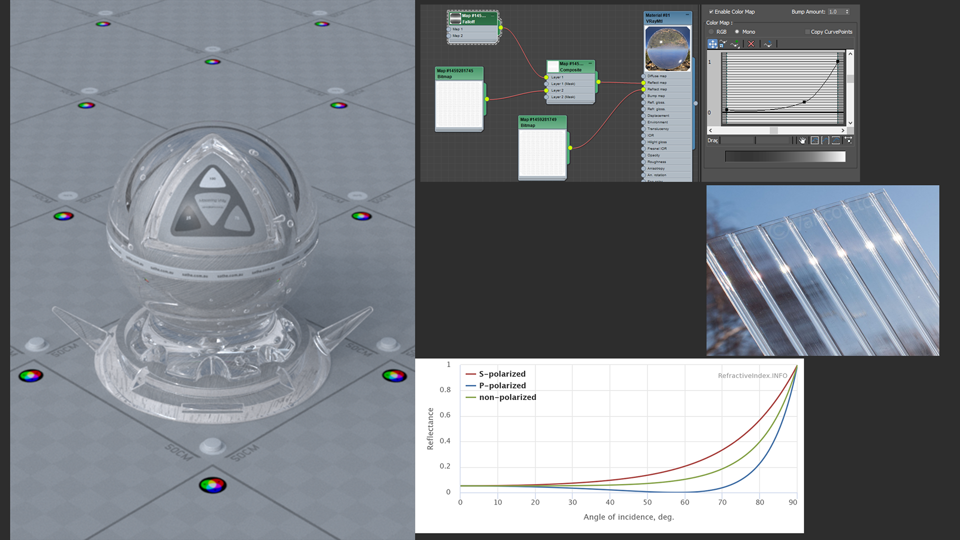The width and height of the screenshot is (960, 540).
Task: Click output socket of Bitmap Map #1459281745
Action: point(486,99)
